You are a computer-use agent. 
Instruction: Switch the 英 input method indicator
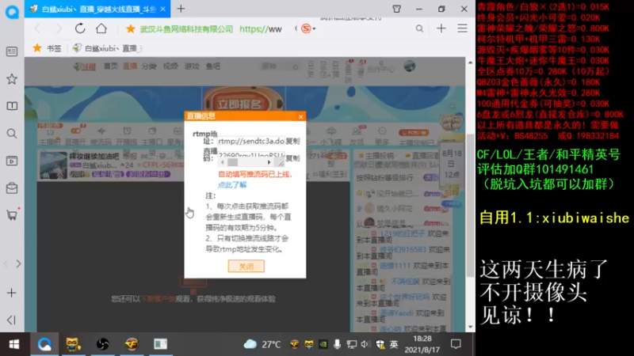coord(393,344)
